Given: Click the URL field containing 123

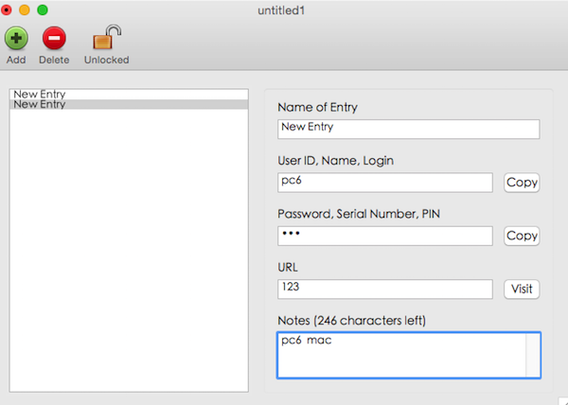Looking at the screenshot, I should tap(385, 289).
